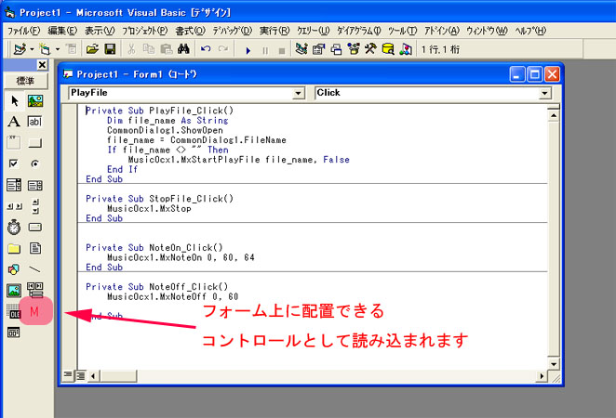This screenshot has width=616, height=418.
Task: Click inside the Click procedure combo box
Action: coord(433,93)
